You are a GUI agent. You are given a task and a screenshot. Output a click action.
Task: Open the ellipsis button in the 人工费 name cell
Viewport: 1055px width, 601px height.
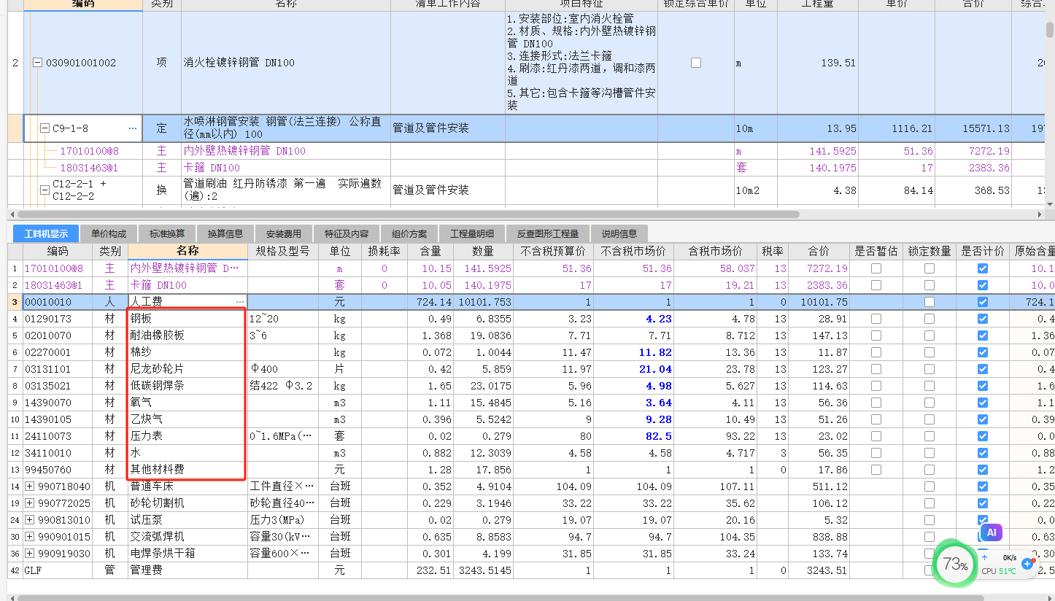tap(239, 302)
